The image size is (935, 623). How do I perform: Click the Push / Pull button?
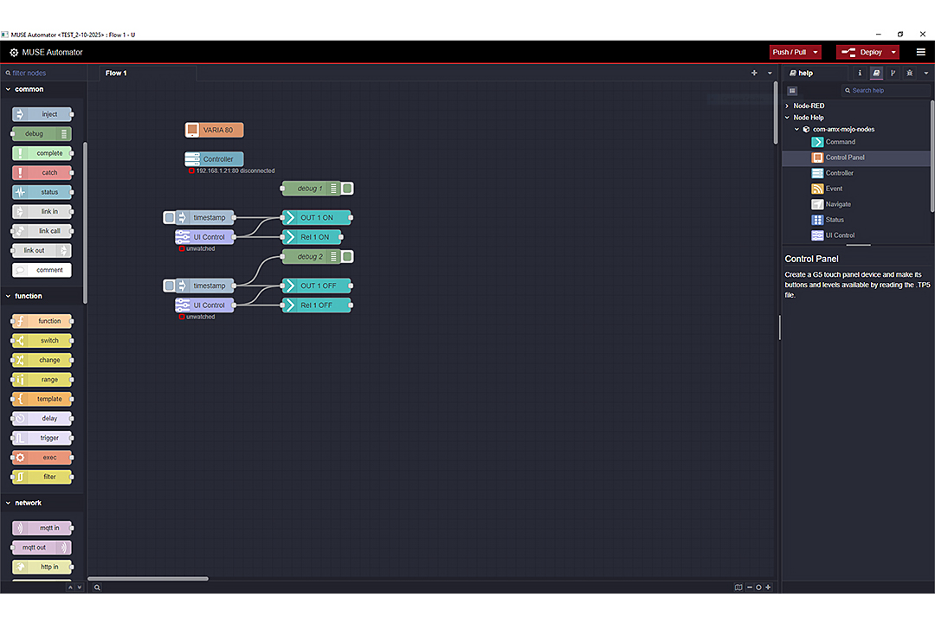[x=789, y=52]
